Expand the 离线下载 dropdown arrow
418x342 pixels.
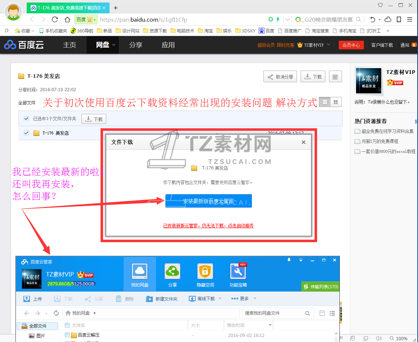[220, 298]
